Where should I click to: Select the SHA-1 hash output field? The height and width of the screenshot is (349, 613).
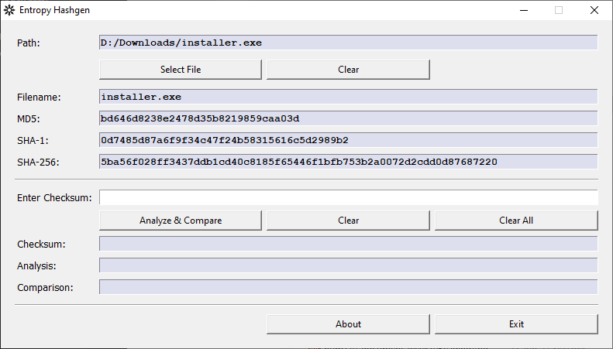[x=348, y=140]
